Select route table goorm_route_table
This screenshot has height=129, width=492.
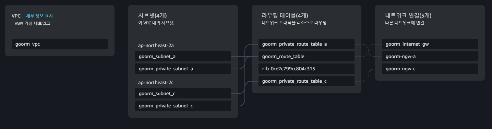[x=307, y=56]
